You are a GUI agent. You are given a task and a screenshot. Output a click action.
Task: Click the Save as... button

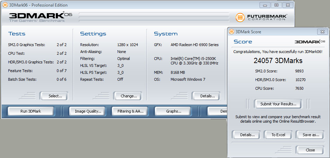311,135
